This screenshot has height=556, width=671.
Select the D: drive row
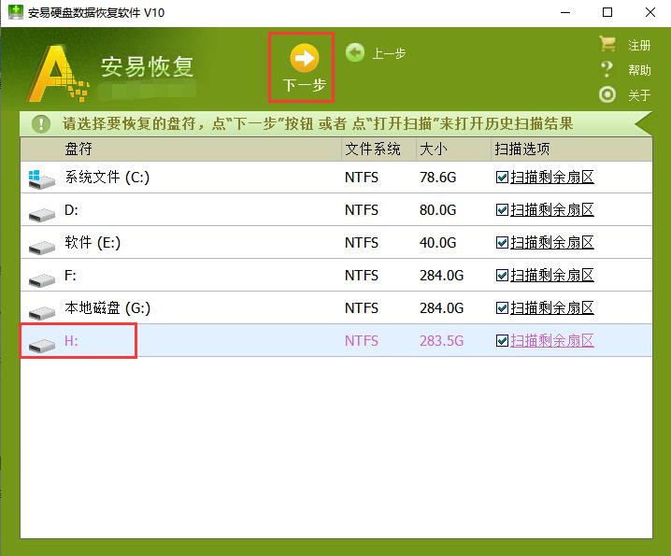[336, 209]
